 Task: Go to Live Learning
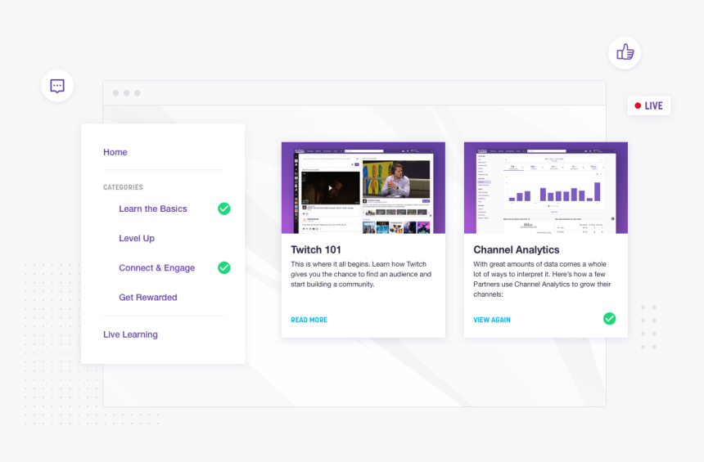click(x=130, y=334)
